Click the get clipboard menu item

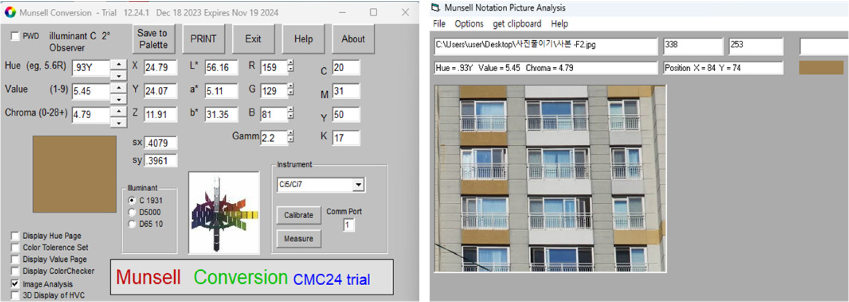tap(517, 24)
